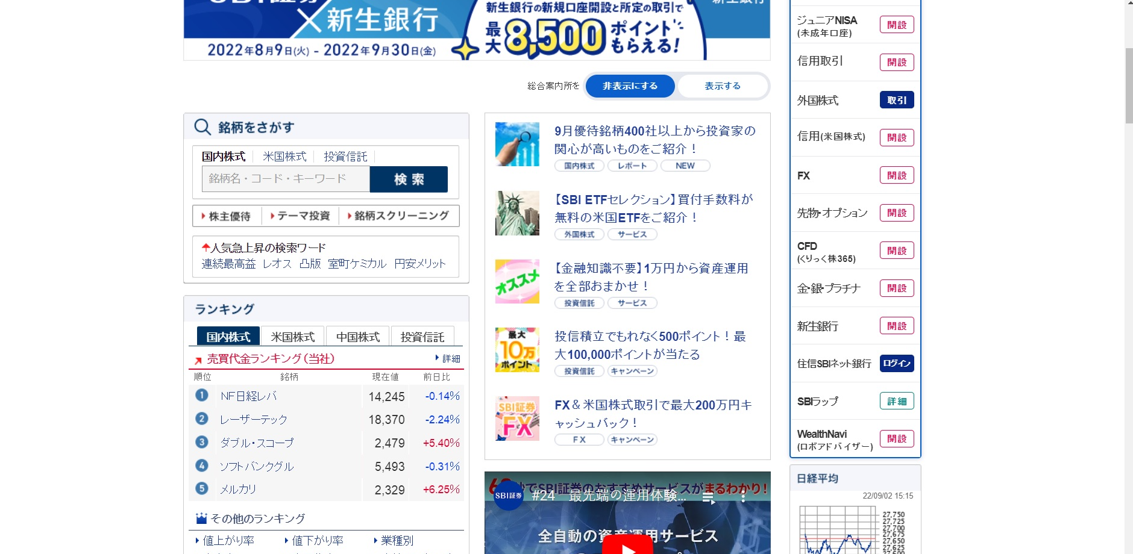Click the NEW tag under 9月優待 article

(685, 166)
